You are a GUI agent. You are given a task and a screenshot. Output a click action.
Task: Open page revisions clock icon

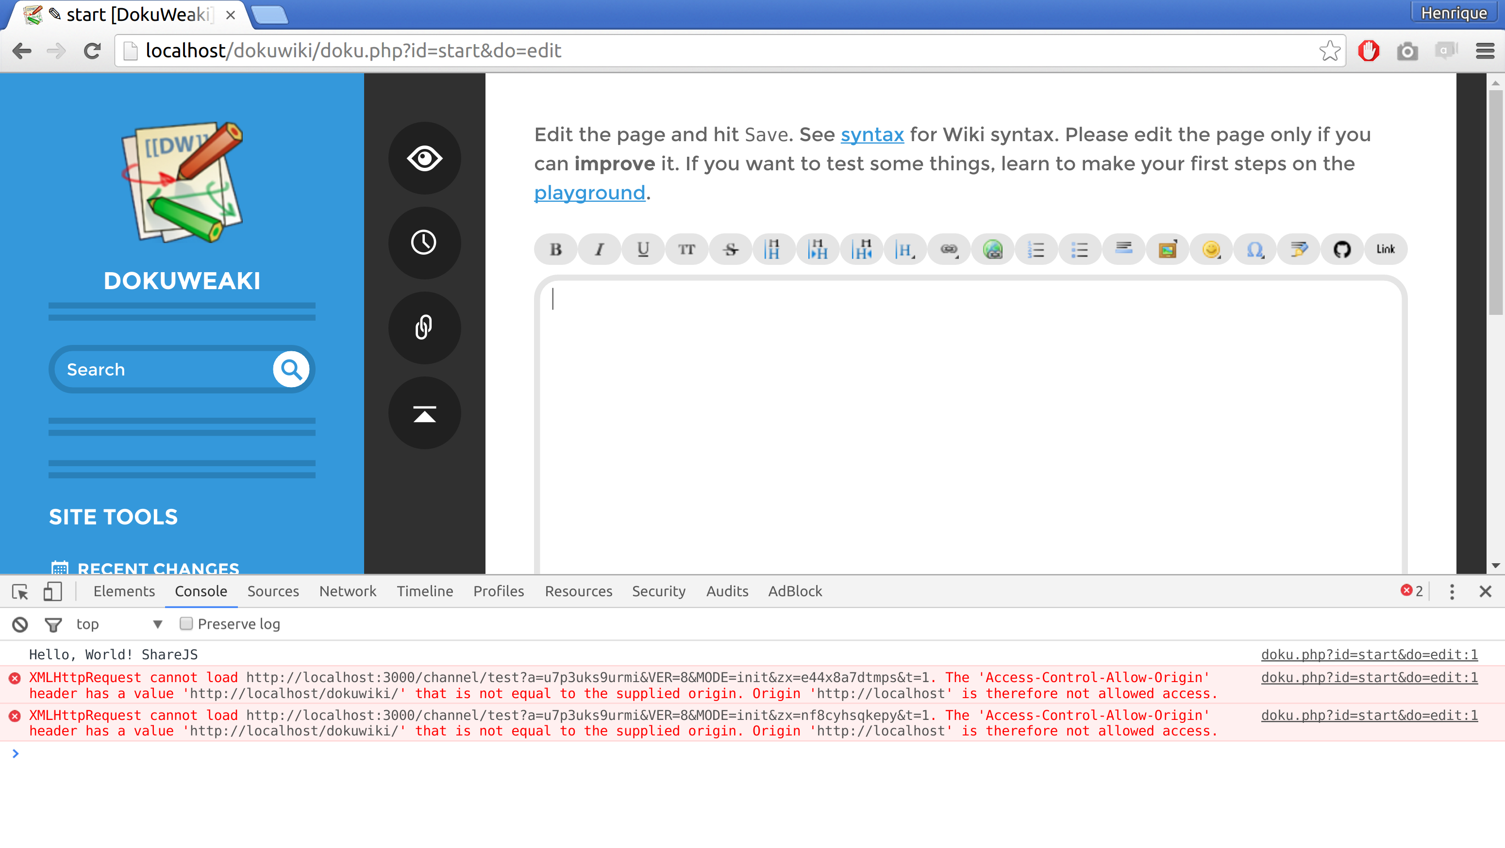click(424, 243)
